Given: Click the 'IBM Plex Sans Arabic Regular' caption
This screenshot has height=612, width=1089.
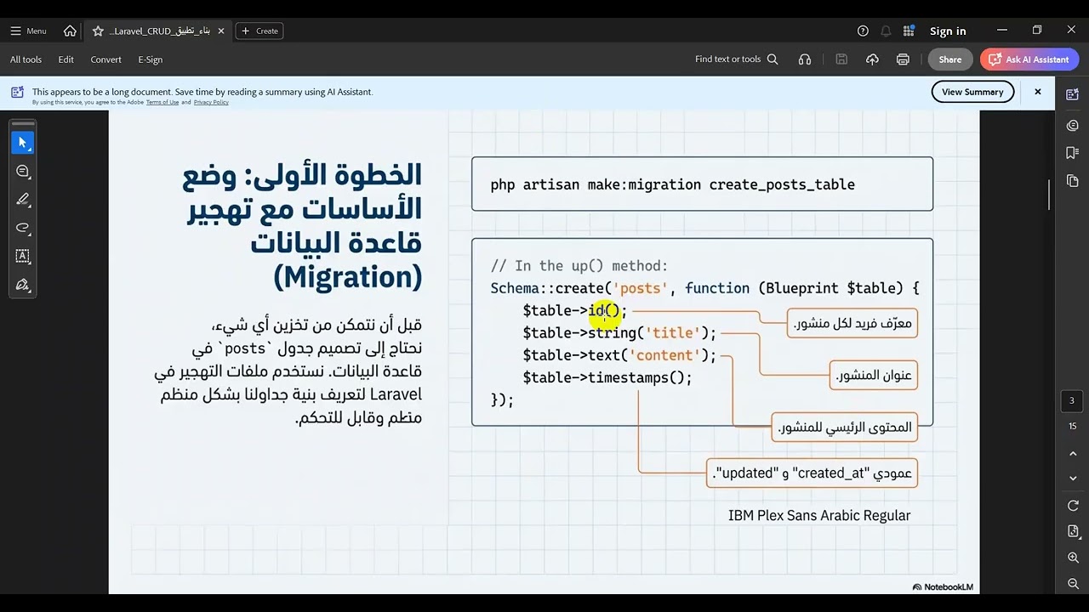Looking at the screenshot, I should (819, 515).
